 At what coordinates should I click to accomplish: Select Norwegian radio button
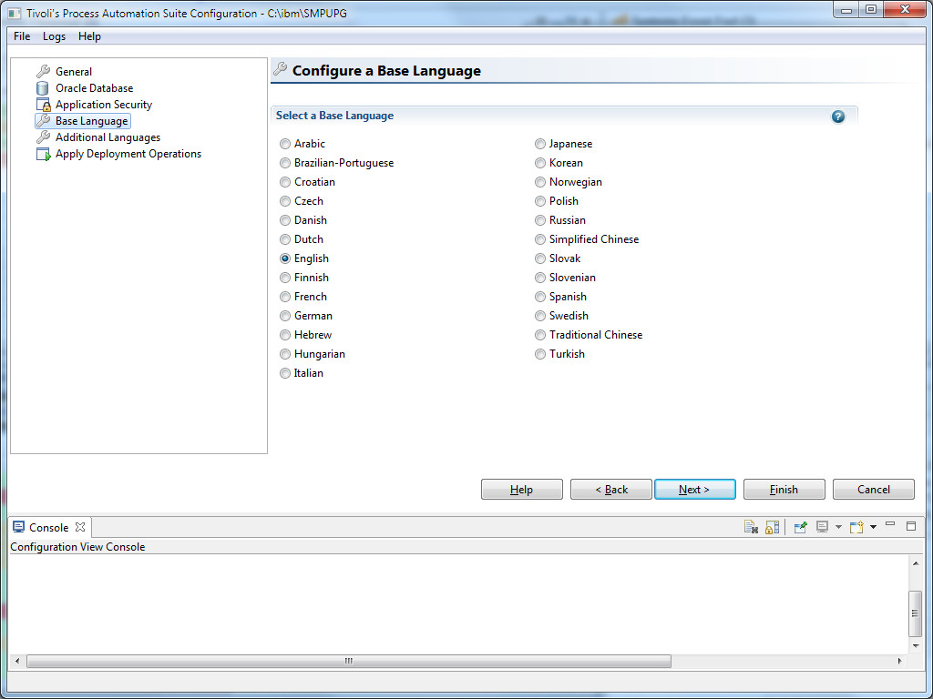tap(539, 182)
